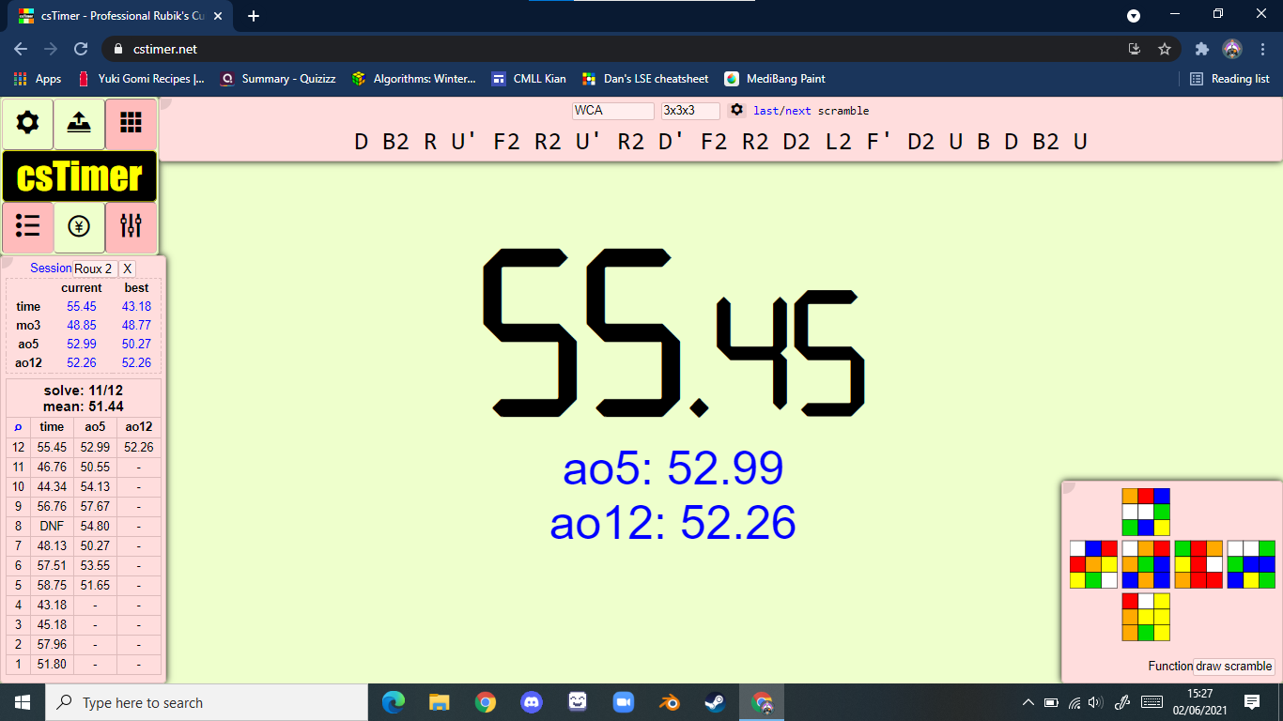Open Discord from the taskbar
The image size is (1283, 721).
[532, 702]
